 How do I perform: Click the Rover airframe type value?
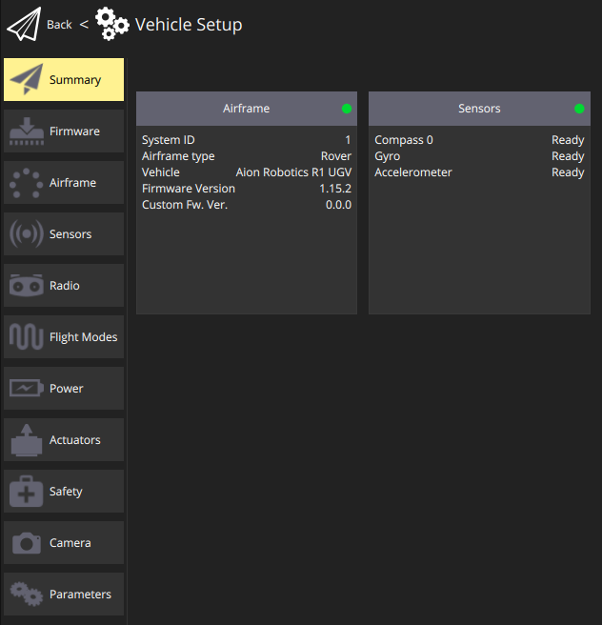[336, 156]
